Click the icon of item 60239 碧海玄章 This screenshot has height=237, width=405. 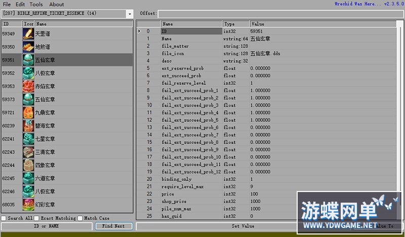tap(28, 126)
